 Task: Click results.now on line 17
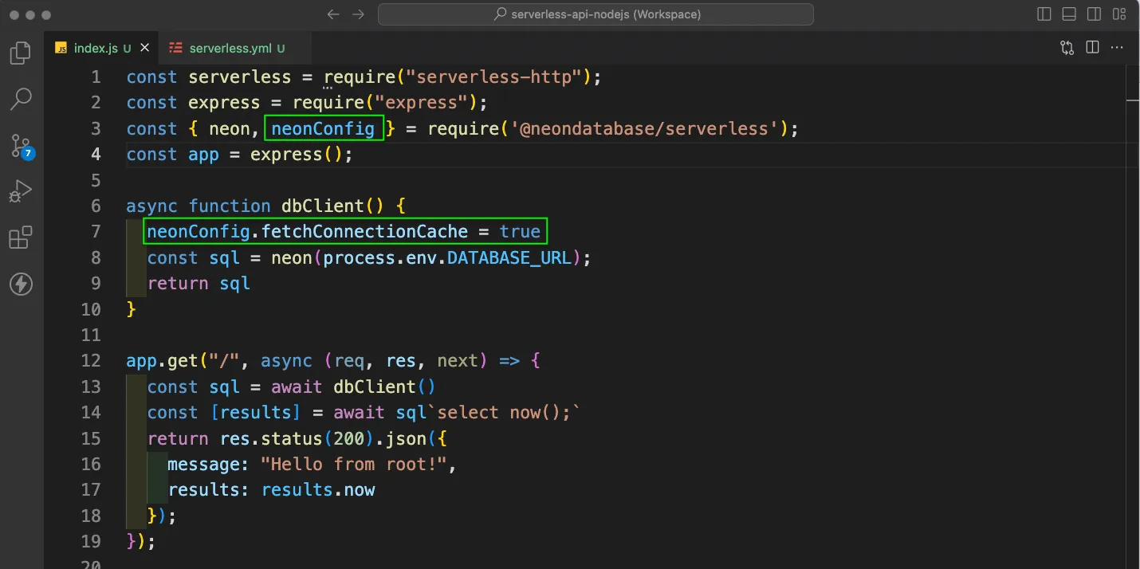click(x=318, y=490)
